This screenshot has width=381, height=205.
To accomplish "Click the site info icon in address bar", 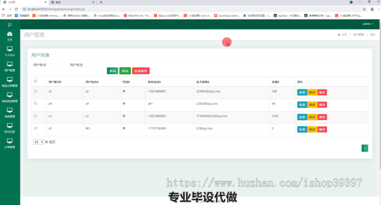I will tap(24, 9).
